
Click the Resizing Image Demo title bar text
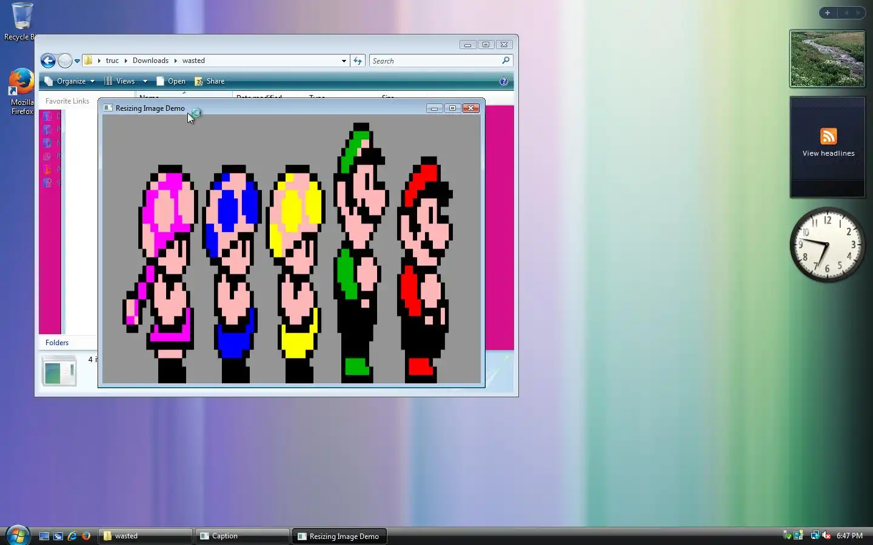pyautogui.click(x=150, y=108)
